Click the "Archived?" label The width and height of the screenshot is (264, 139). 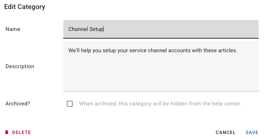pos(18,104)
